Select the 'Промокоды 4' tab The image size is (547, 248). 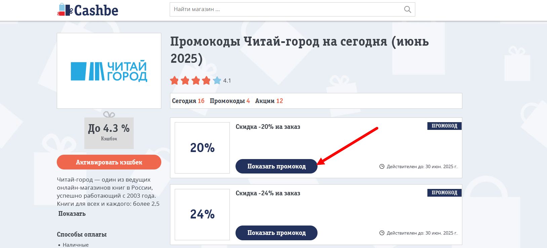pos(230,101)
